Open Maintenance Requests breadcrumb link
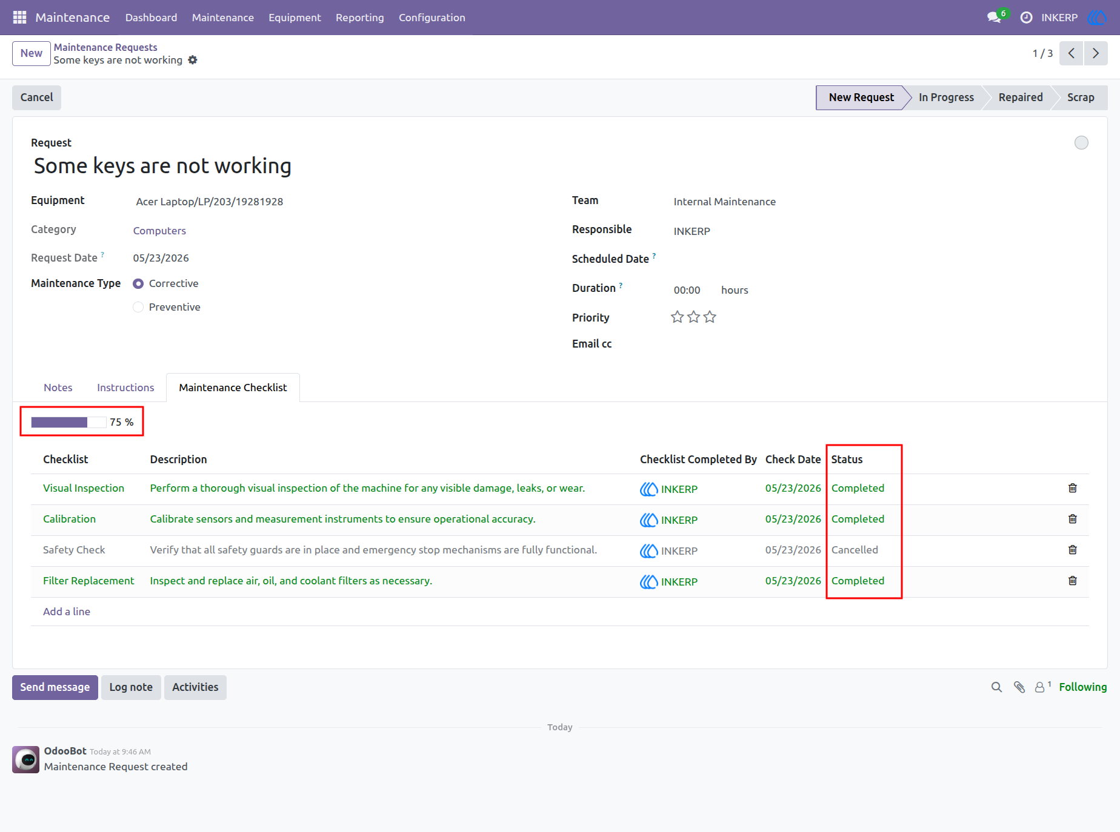This screenshot has height=832, width=1120. (105, 47)
